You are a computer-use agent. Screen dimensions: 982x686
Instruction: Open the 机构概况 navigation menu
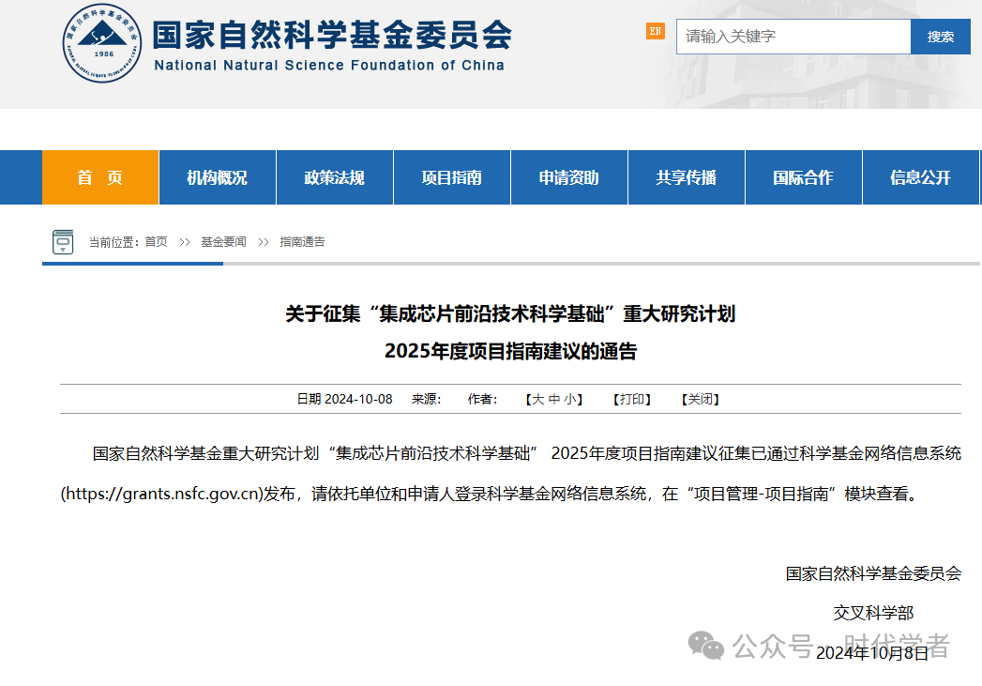click(x=218, y=177)
